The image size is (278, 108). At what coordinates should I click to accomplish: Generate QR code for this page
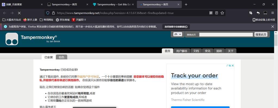coord(211,13)
